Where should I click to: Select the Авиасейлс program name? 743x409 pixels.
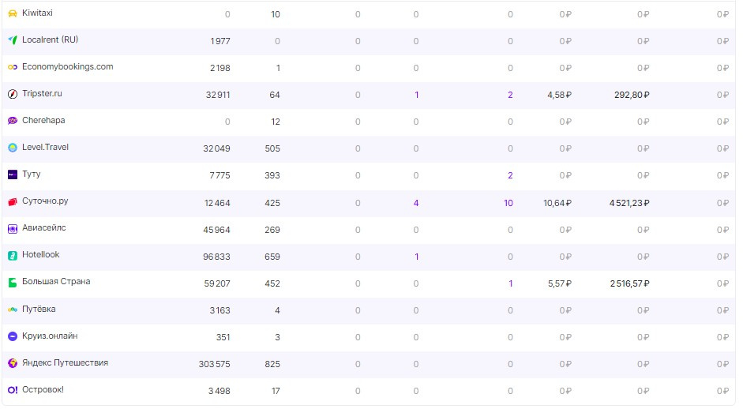[x=44, y=228]
